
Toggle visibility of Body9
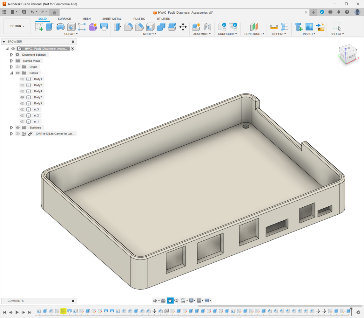coord(22,103)
